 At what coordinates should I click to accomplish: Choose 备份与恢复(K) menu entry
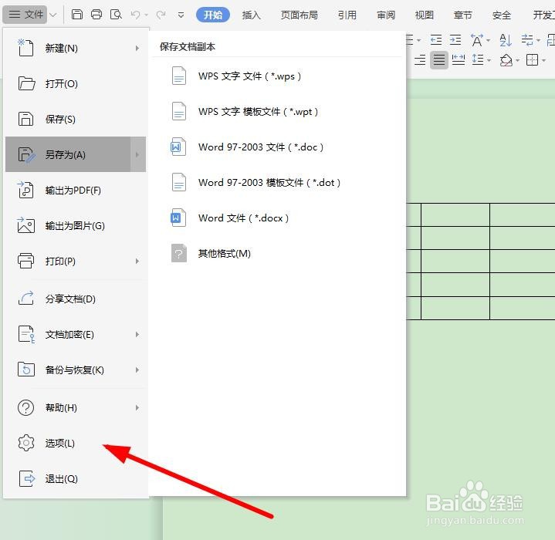[76, 370]
